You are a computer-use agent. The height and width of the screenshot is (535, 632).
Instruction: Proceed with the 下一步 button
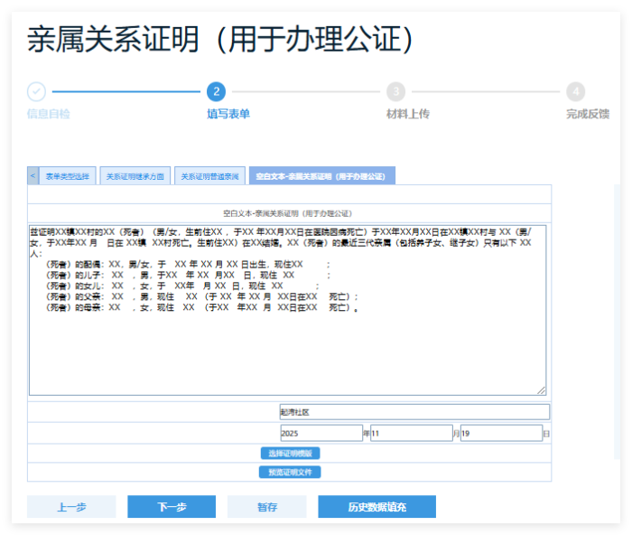tap(172, 507)
